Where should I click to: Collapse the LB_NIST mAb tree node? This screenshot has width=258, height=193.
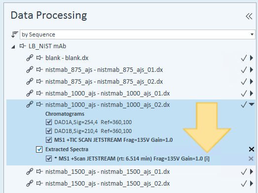[13, 47]
